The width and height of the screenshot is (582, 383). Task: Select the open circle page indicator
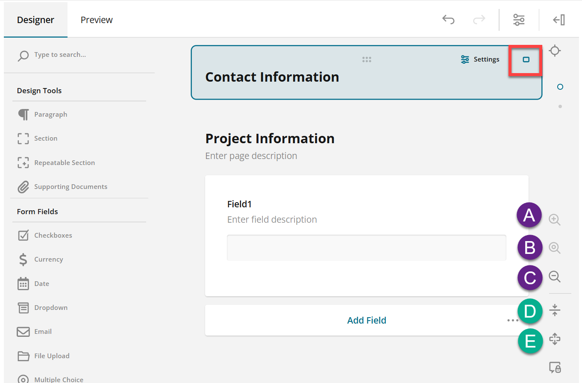[x=560, y=87]
